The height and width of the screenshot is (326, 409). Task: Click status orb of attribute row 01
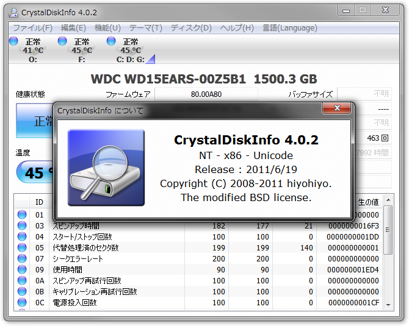[22, 214]
